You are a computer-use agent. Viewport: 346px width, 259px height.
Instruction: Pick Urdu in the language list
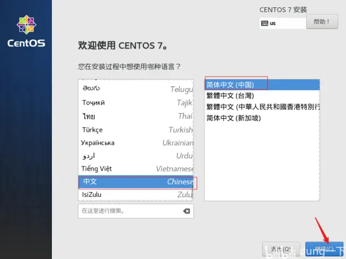136,156
